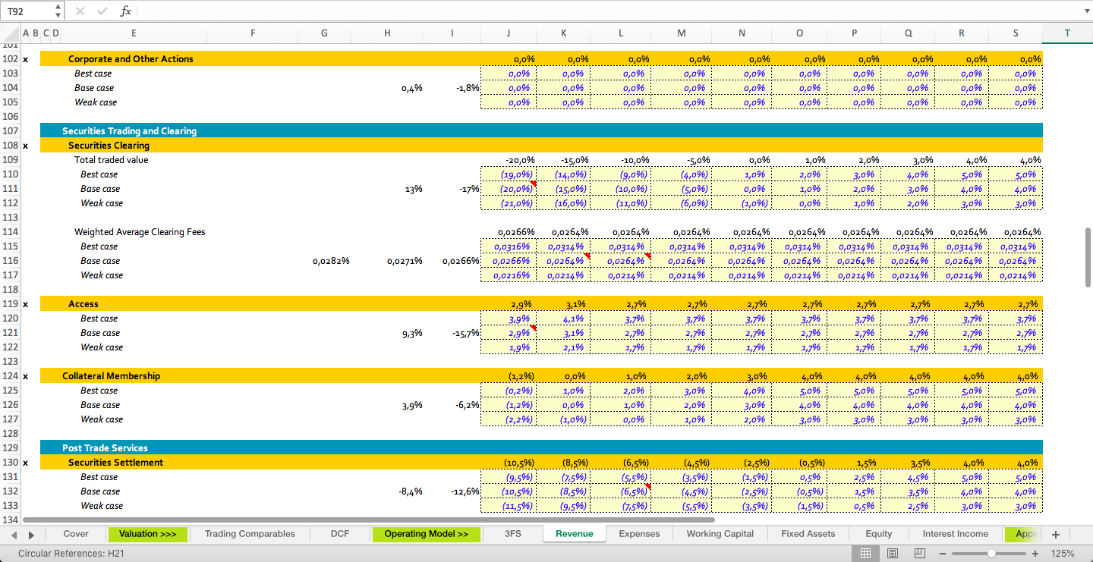Open the Working Capital sheet tab
The height and width of the screenshot is (562, 1093).
(x=720, y=534)
